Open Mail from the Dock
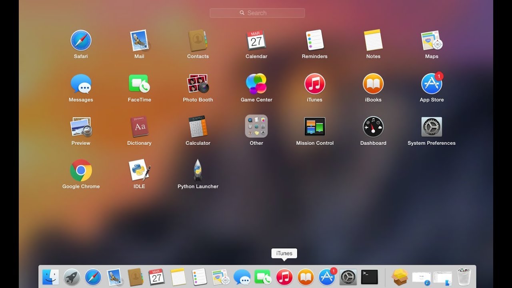Viewport: 512px width, 288px height. tap(115, 277)
